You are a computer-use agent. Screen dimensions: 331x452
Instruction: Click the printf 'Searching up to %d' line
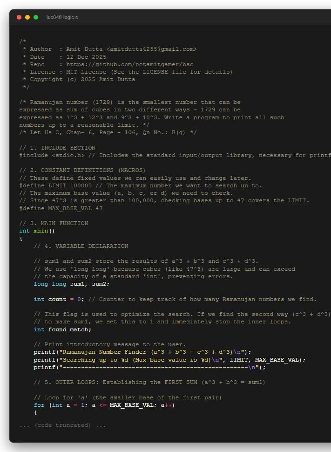tap(169, 360)
